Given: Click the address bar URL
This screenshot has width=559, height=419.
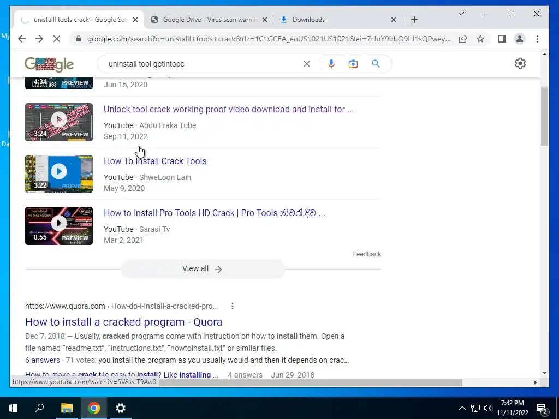Looking at the screenshot, I should pos(269,39).
